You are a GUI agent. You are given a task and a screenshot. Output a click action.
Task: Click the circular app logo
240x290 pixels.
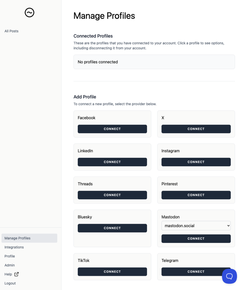click(29, 12)
